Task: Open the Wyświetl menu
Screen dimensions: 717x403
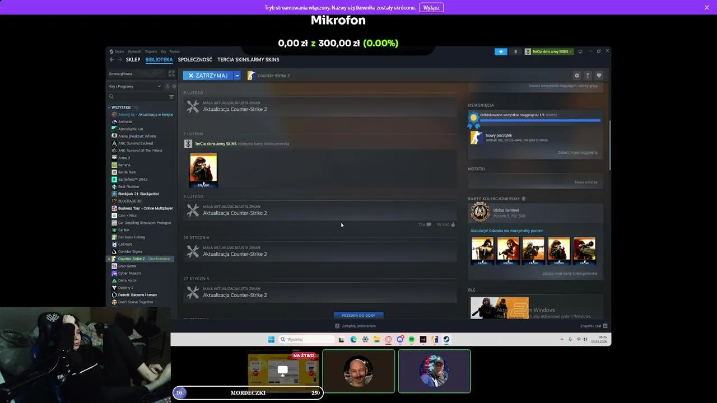Action: tap(134, 51)
